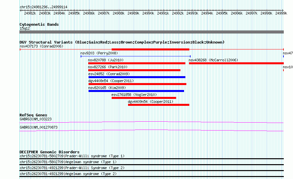Click the DGV Structural Variants track title
This screenshot has height=179, width=293.
[x=122, y=42]
